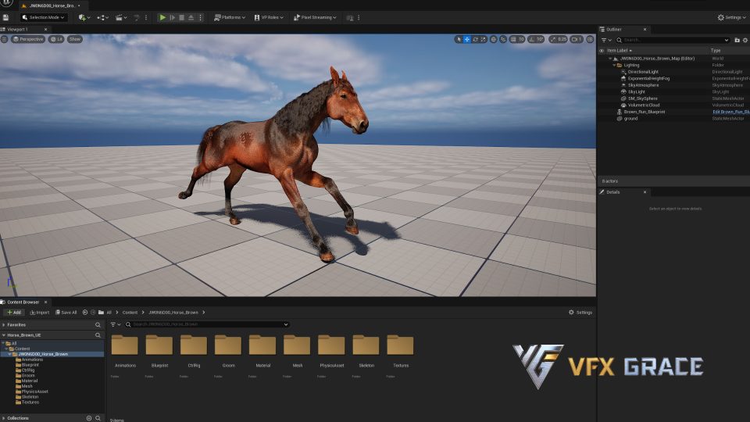Open the Perspective view mode menu
This screenshot has height=422, width=750.
tap(29, 39)
